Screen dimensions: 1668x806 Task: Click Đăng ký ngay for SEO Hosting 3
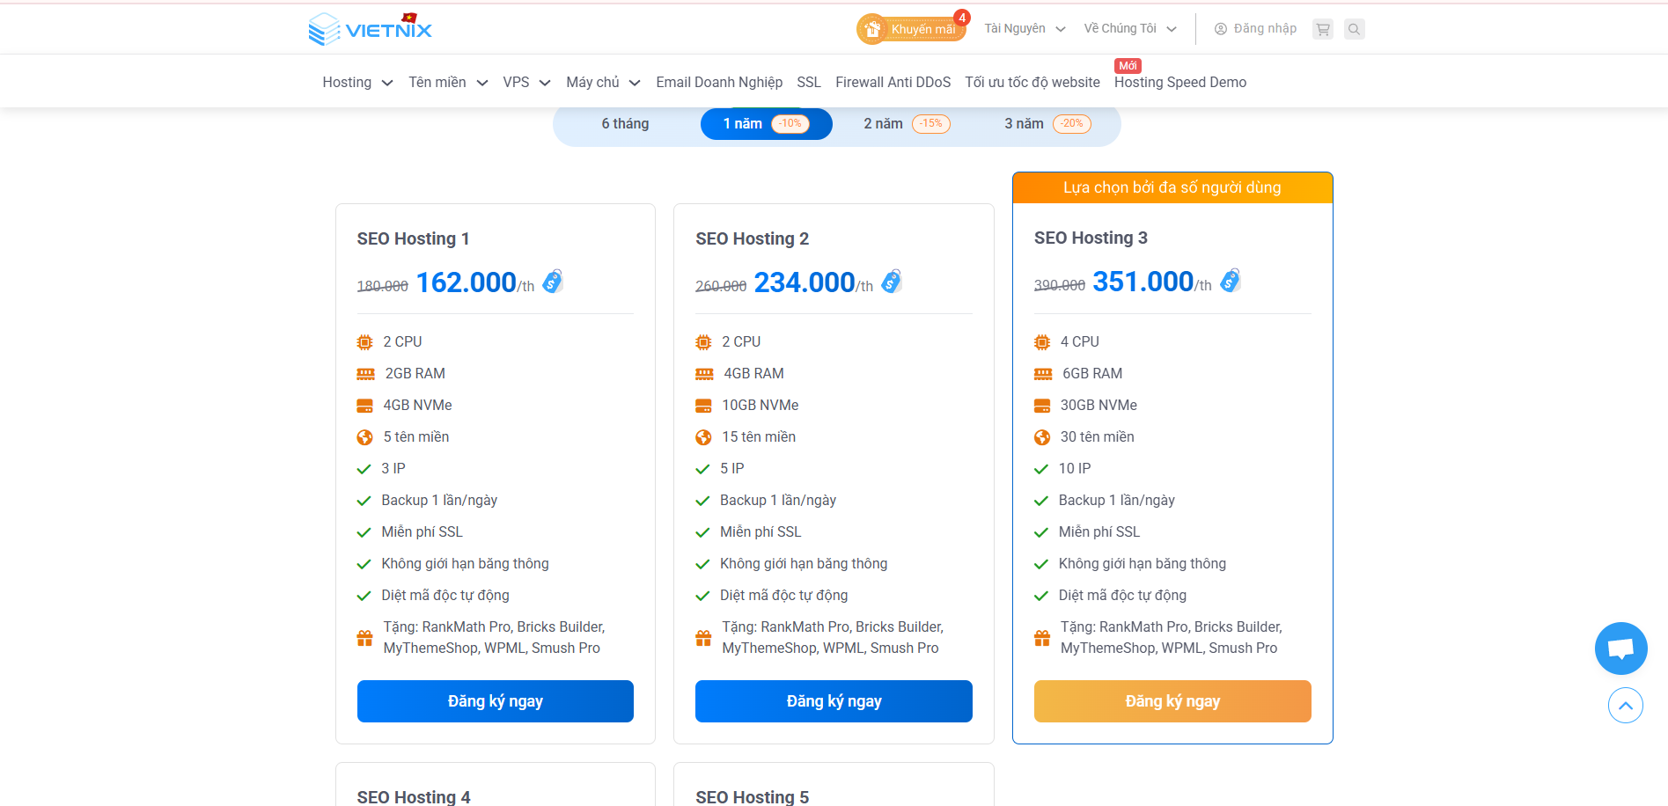click(1172, 701)
